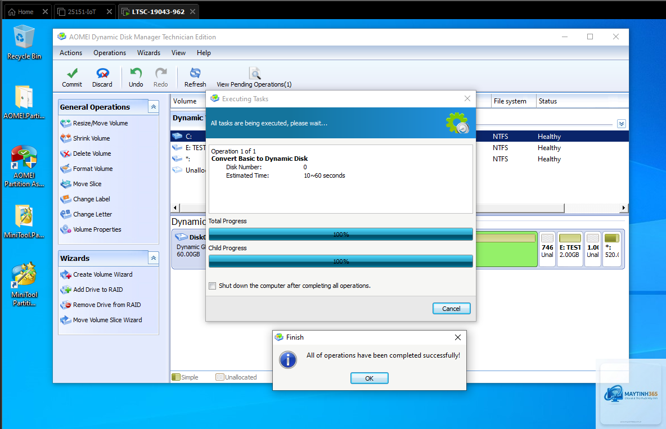The height and width of the screenshot is (429, 666).
Task: Close the Executing Tasks dialog
Action: tap(467, 98)
